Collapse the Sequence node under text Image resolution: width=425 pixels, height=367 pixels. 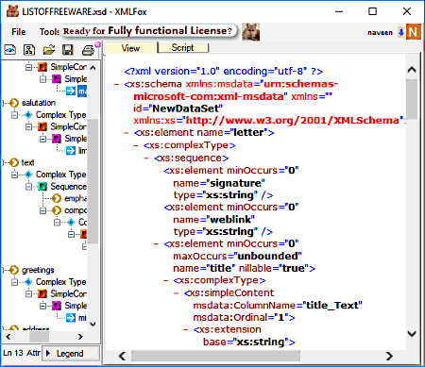(29, 187)
